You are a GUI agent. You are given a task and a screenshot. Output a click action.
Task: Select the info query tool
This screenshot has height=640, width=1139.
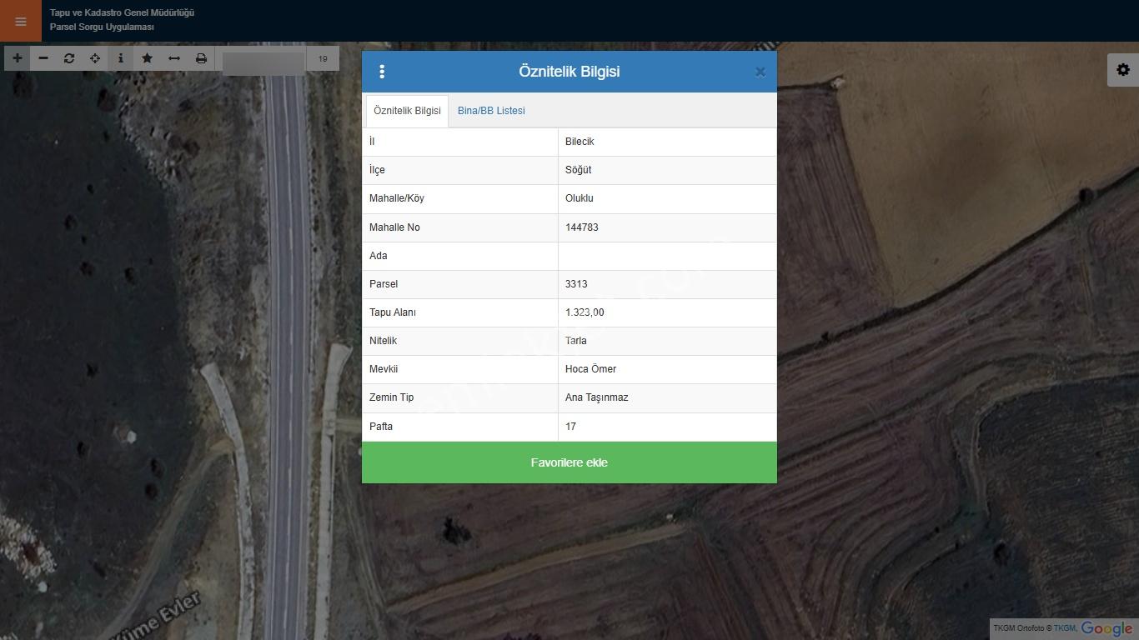[x=121, y=58]
